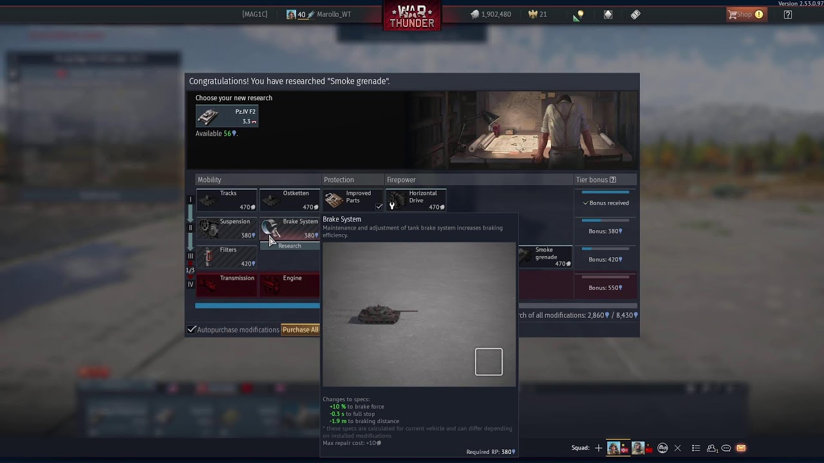
Task: Click the ticket icon in the top bar
Action: pos(635,14)
